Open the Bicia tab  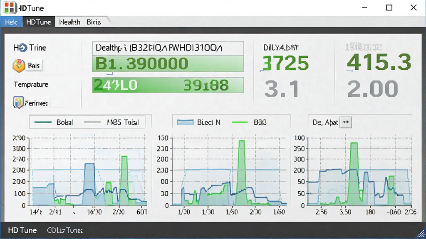tap(94, 22)
